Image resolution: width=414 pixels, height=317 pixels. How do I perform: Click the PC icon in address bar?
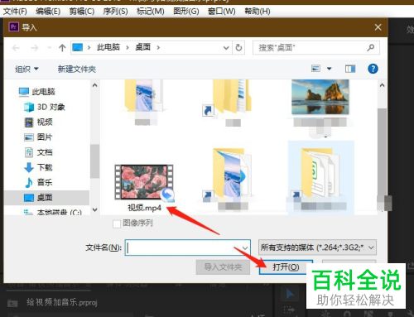(x=77, y=48)
